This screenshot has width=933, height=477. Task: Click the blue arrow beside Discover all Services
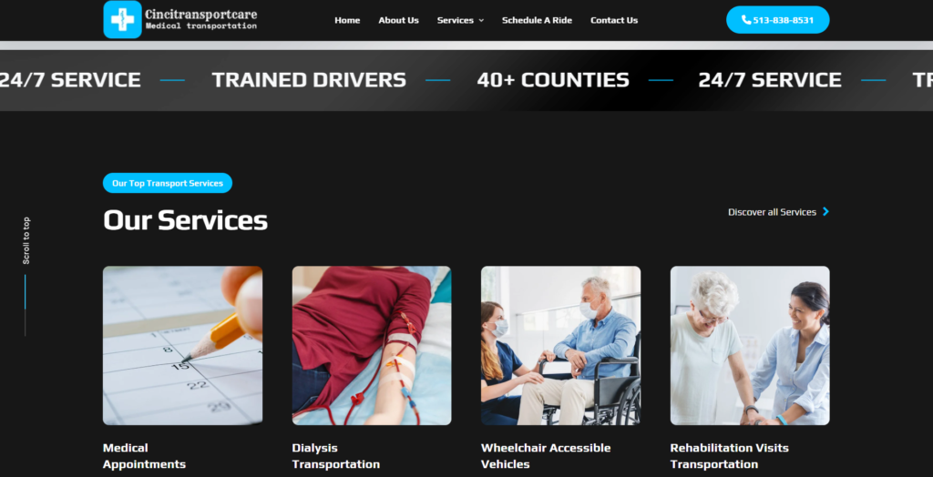[x=825, y=212]
